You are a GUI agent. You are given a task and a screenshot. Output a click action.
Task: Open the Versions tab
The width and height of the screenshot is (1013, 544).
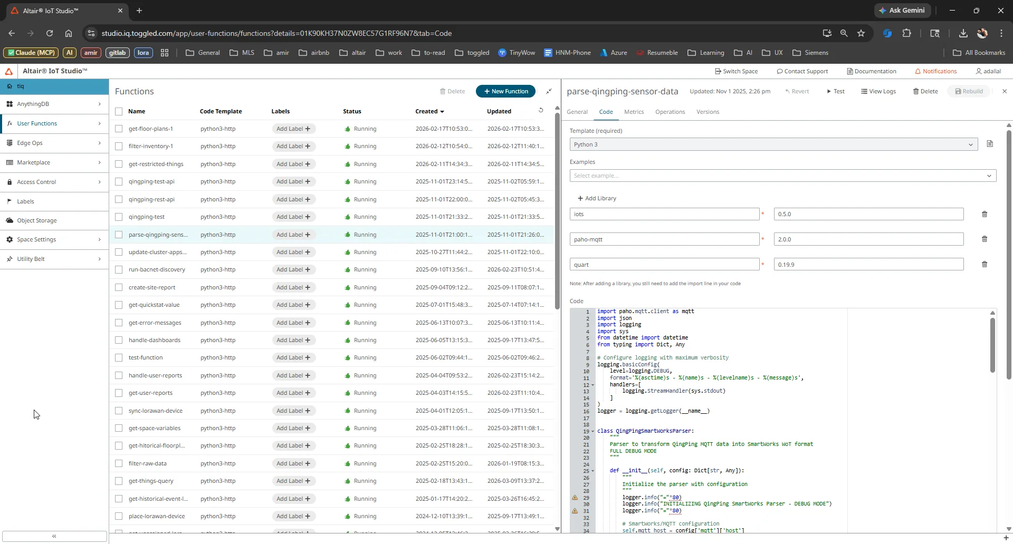click(x=708, y=112)
